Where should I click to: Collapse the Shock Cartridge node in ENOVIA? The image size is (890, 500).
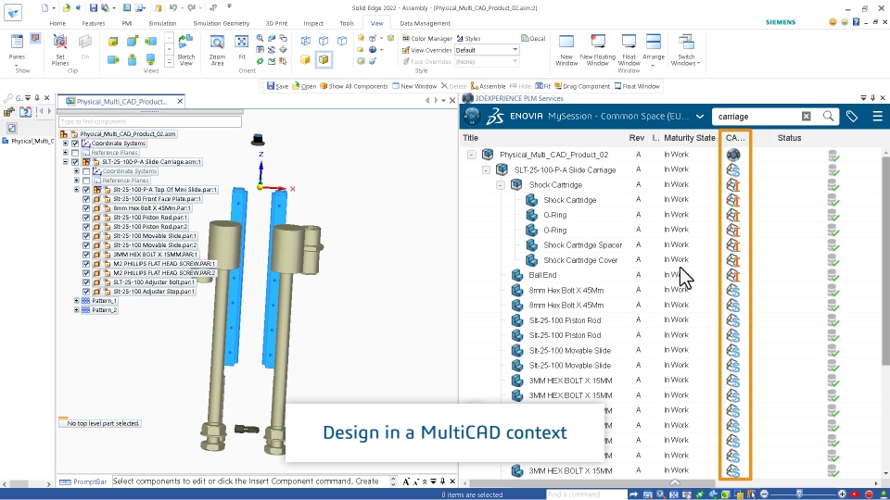(502, 184)
